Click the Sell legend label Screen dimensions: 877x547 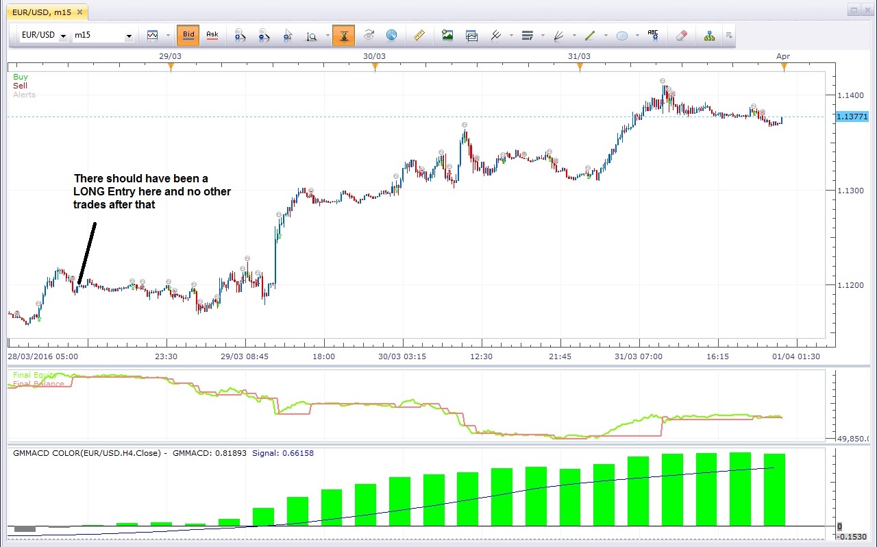pos(21,86)
